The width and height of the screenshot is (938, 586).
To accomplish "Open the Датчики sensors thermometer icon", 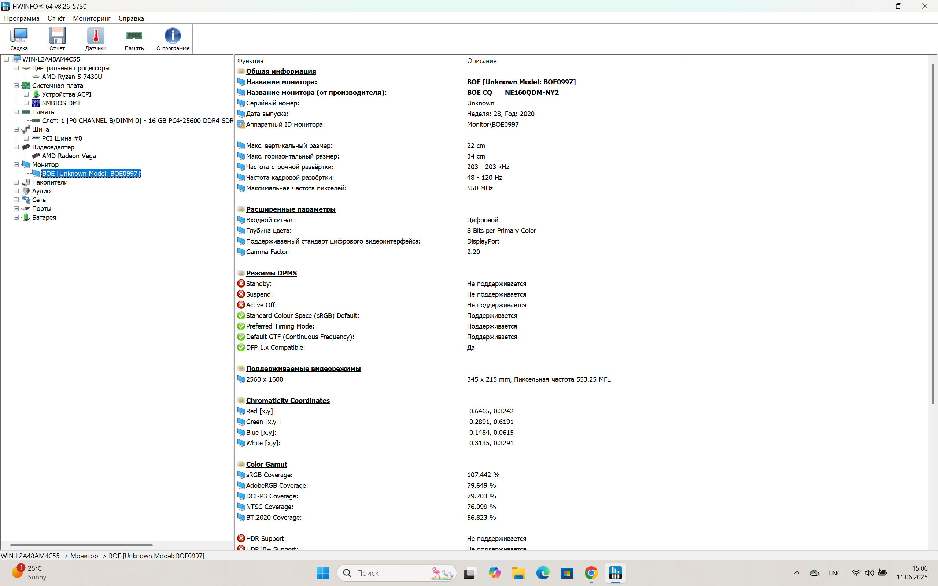I will pos(95,38).
